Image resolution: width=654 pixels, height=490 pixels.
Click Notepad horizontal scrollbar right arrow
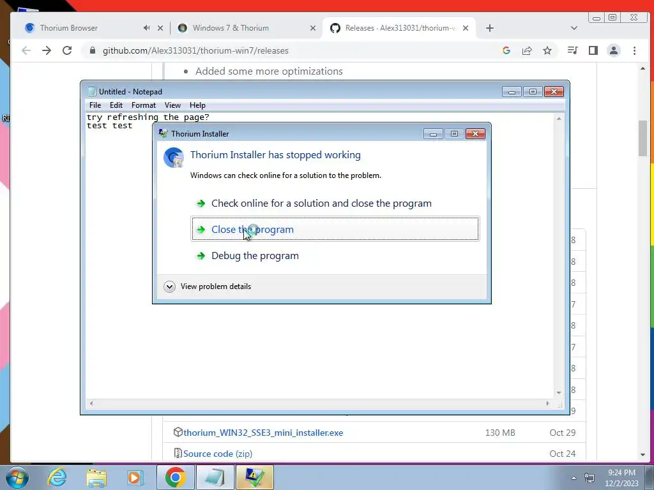click(547, 403)
